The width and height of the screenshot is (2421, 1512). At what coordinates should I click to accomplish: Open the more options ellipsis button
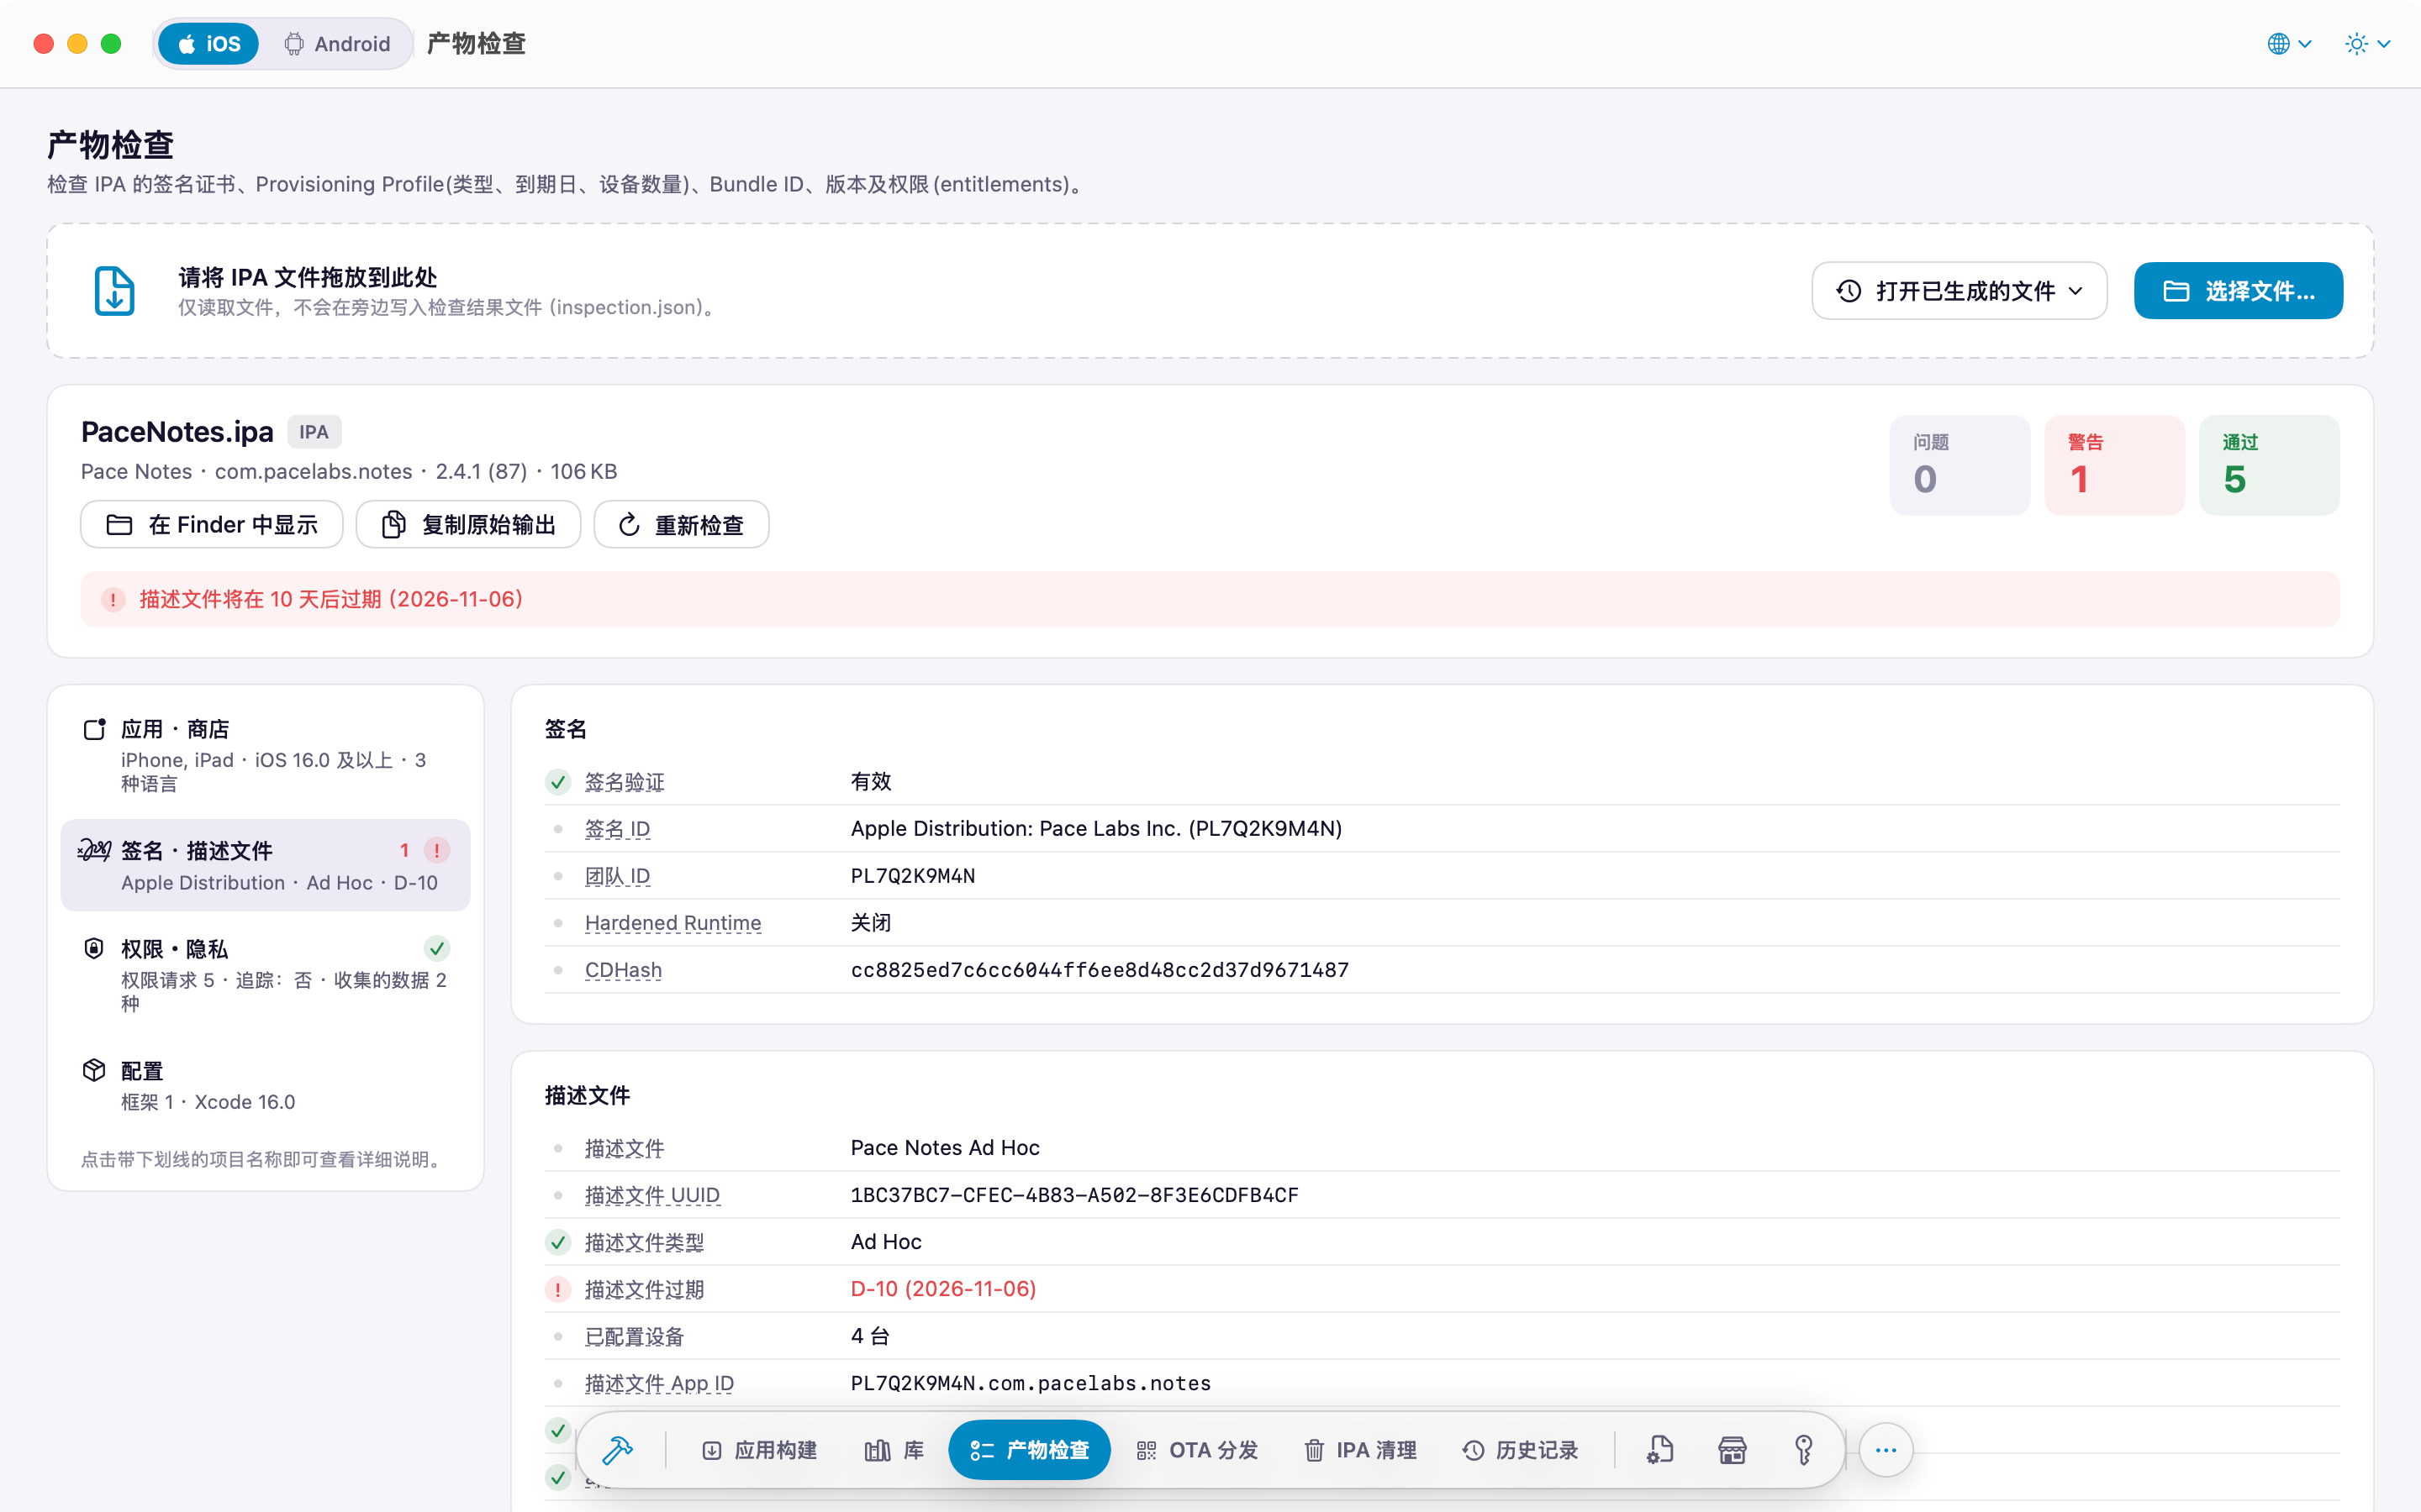click(1886, 1449)
